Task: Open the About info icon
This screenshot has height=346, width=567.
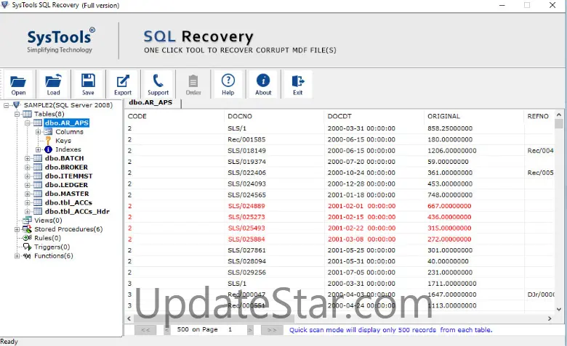Action: [263, 81]
